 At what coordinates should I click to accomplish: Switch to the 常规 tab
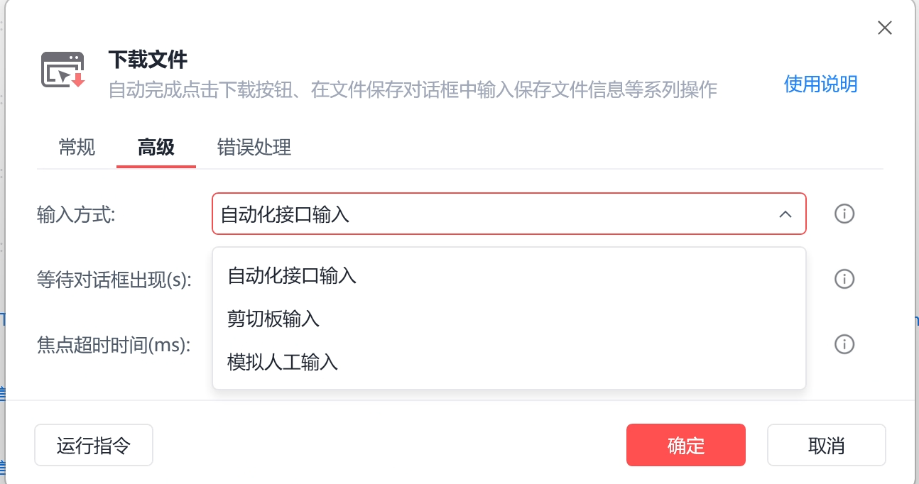point(77,147)
